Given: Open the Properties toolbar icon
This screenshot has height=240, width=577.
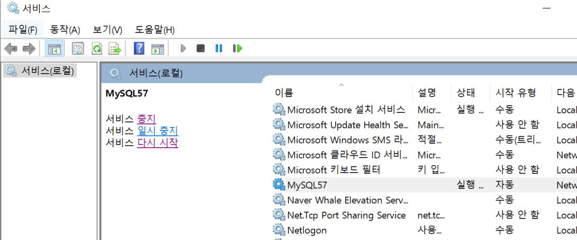Looking at the screenshot, I should point(78,49).
